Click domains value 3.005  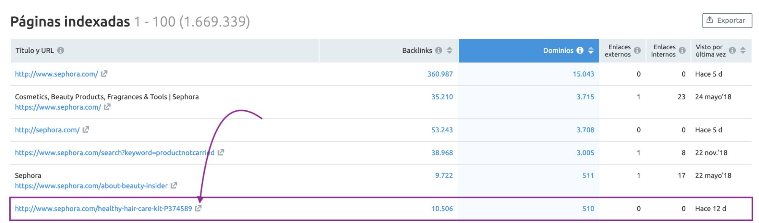585,152
